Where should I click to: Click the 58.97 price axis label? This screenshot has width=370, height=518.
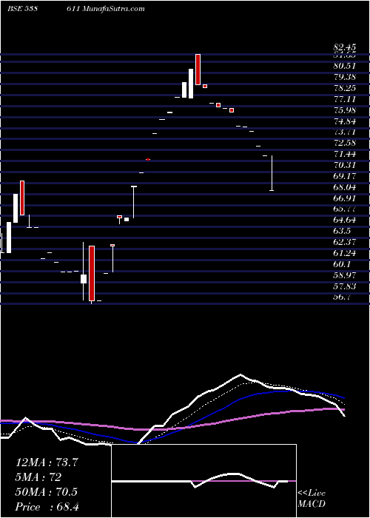tap(345, 275)
